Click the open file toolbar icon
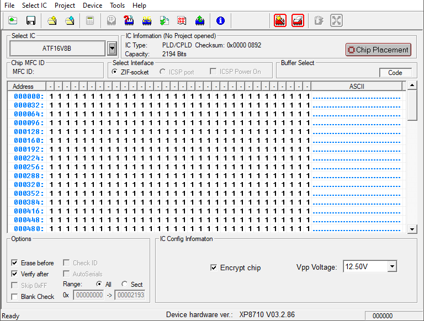424x321 pixels. [x=13, y=21]
